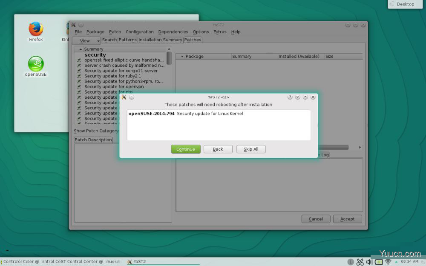Toggle the xorg-x11-server security update status
The width and height of the screenshot is (426, 266).
tap(79, 71)
